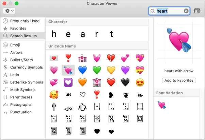Screen dimensions: 205x140
Task: Clear the heart search text
Action: [x=186, y=11]
